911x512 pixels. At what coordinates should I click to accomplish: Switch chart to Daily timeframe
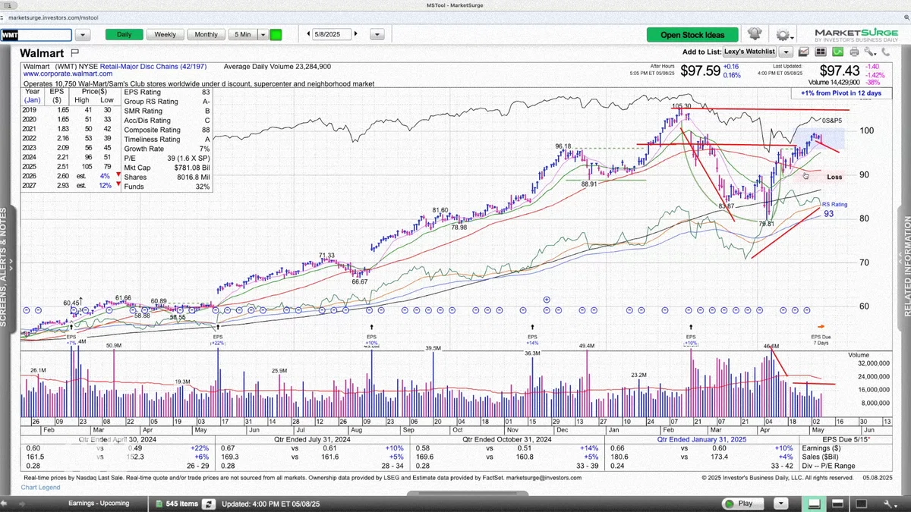pyautogui.click(x=124, y=34)
